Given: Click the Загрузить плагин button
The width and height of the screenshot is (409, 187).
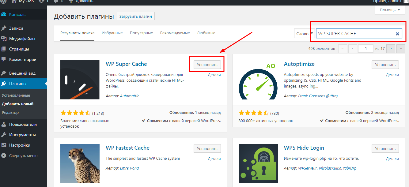Looking at the screenshot, I should [x=136, y=16].
